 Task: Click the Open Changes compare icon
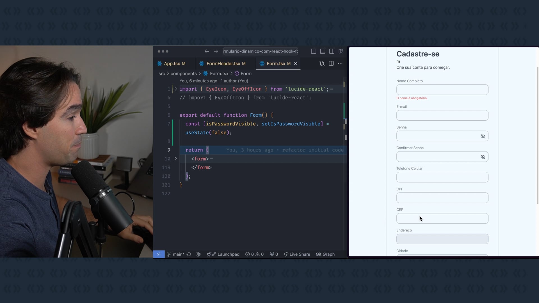[x=322, y=64]
